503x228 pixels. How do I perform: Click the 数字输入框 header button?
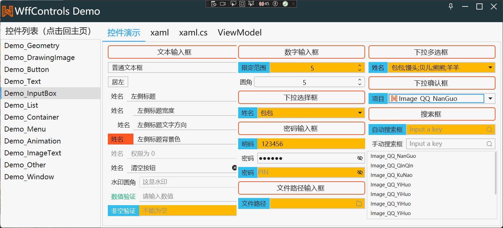click(x=302, y=52)
